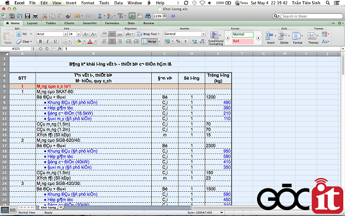
Task: Click the Search in Sheet field
Action: (x=312, y=16)
